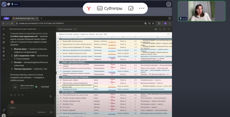
Task: Open the browser extensions puzzle icon
Action: pyautogui.click(x=159, y=23)
